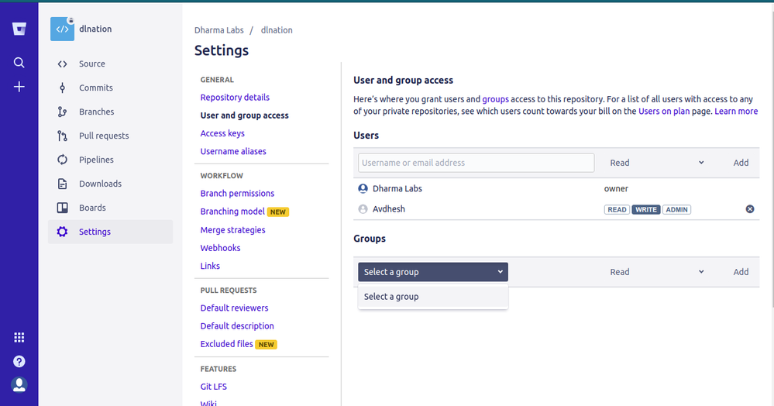Open the app switcher grid icon
Image resolution: width=774 pixels, height=406 pixels.
click(19, 337)
